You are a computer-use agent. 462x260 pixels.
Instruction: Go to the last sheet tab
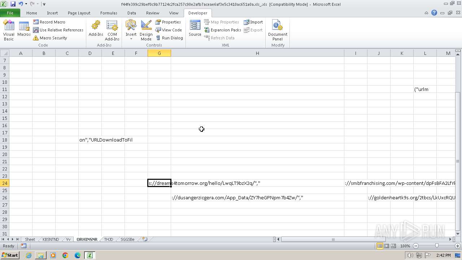(17, 239)
